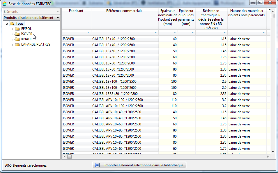The width and height of the screenshot is (278, 173).
Task: Select row CALIBEL APV 10+40 *1200*2500
Action: (x=166, y=112)
